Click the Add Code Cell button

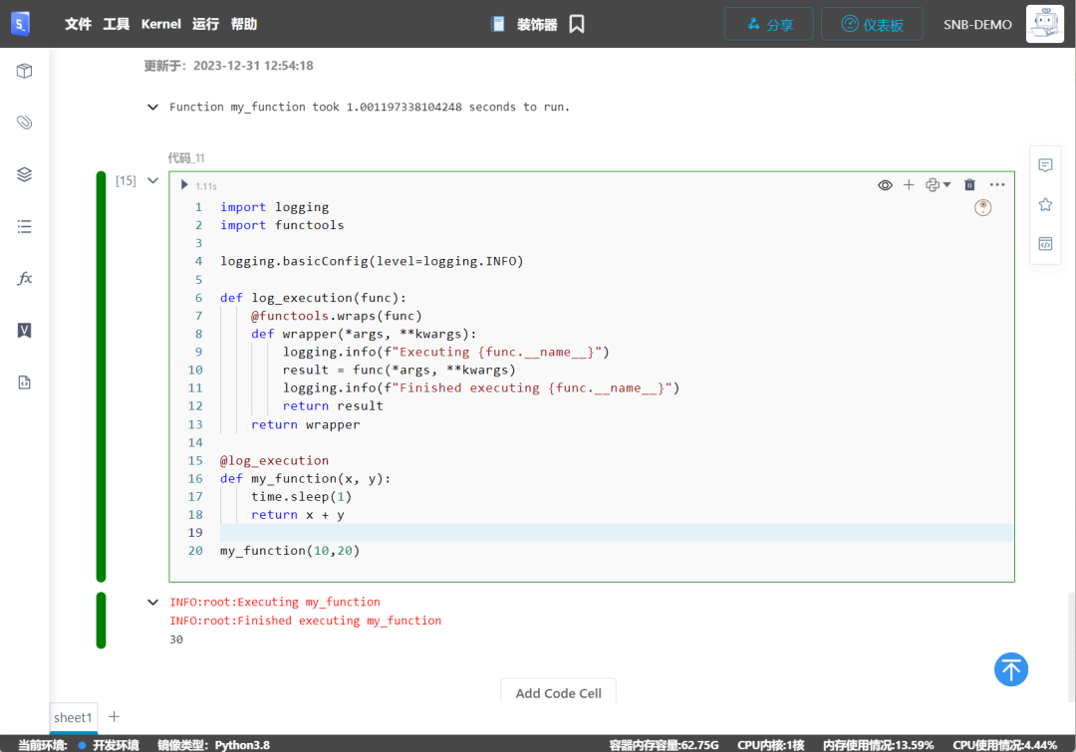(x=558, y=692)
